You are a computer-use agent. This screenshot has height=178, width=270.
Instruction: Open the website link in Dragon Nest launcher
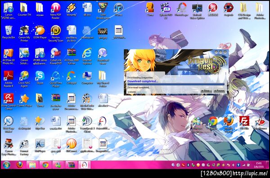click(x=141, y=92)
